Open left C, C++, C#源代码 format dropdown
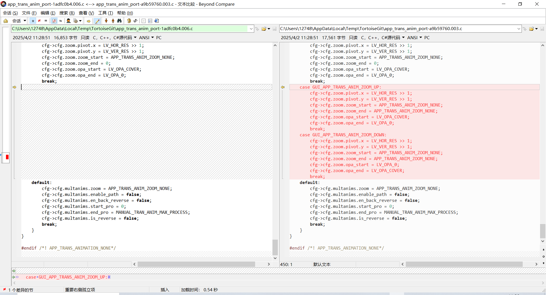 tap(115, 37)
